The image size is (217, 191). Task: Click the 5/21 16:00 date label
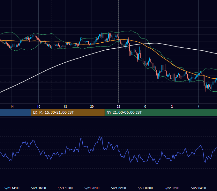(x=39, y=188)
